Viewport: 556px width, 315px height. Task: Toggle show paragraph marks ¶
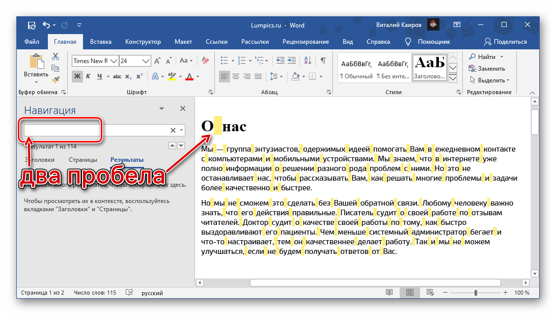(323, 61)
